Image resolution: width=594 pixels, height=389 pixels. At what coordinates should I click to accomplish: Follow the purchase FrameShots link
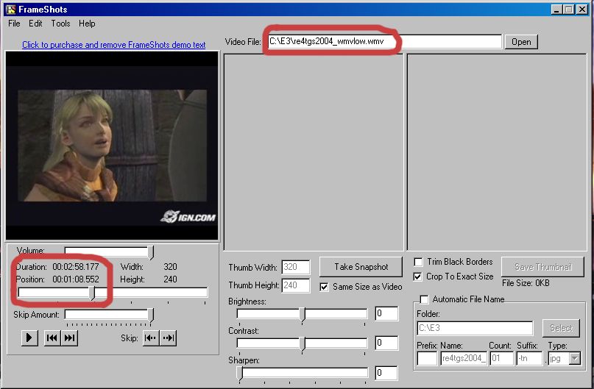click(113, 45)
